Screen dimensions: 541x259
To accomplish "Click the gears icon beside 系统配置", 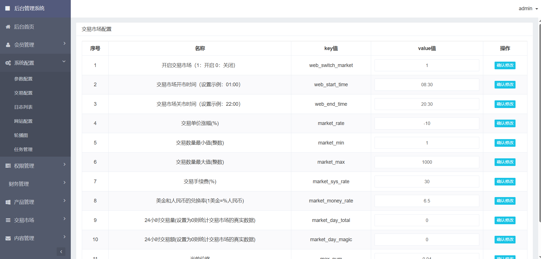I will click(x=8, y=63).
